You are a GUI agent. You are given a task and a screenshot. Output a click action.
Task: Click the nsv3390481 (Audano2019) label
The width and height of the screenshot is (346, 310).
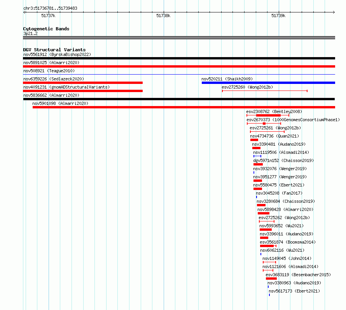point(279,144)
